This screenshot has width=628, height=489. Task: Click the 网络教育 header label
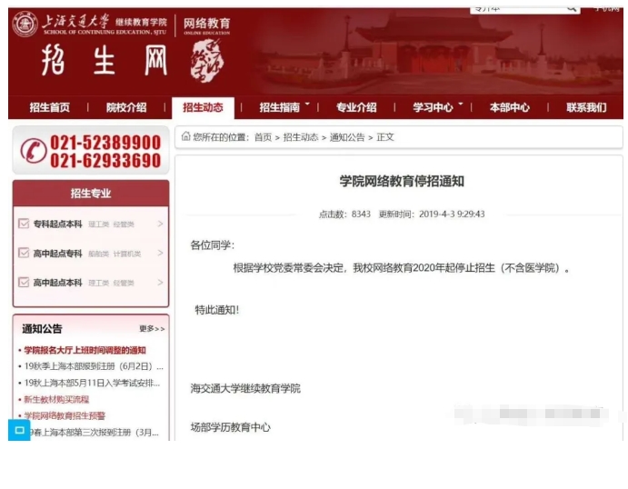tap(206, 24)
